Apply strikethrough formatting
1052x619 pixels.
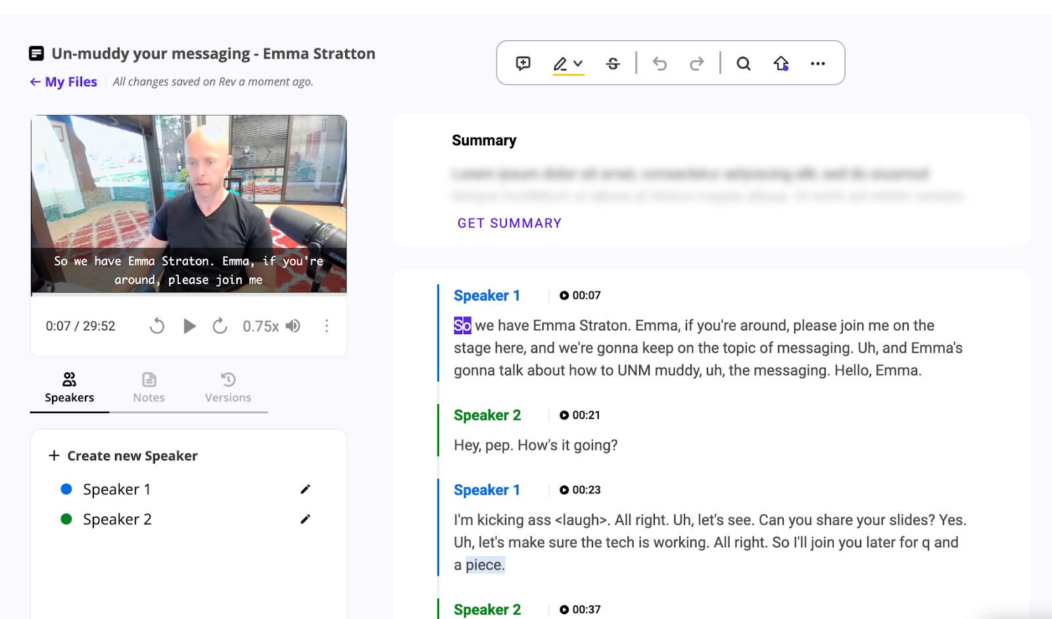click(x=613, y=64)
